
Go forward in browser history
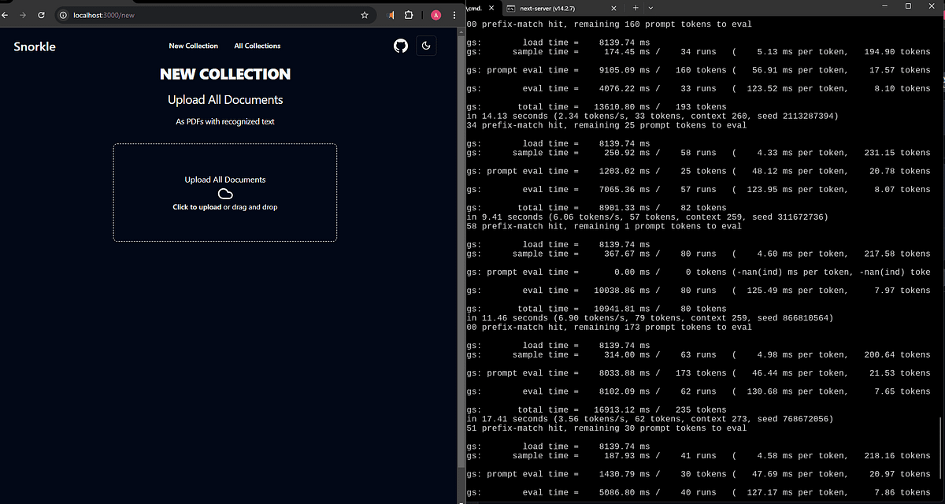pyautogui.click(x=22, y=15)
